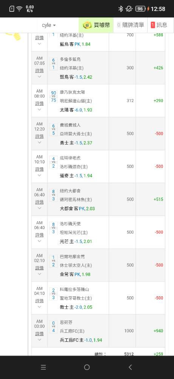Open 詳情 link for AM 04:10 教士 game

[x=40, y=301]
